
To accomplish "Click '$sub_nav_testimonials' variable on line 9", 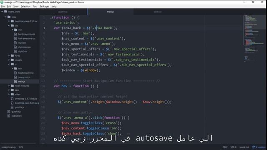I will click(x=82, y=60).
